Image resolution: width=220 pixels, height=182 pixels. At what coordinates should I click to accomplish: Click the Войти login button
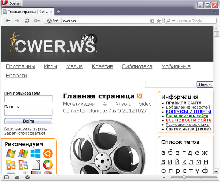(x=28, y=121)
